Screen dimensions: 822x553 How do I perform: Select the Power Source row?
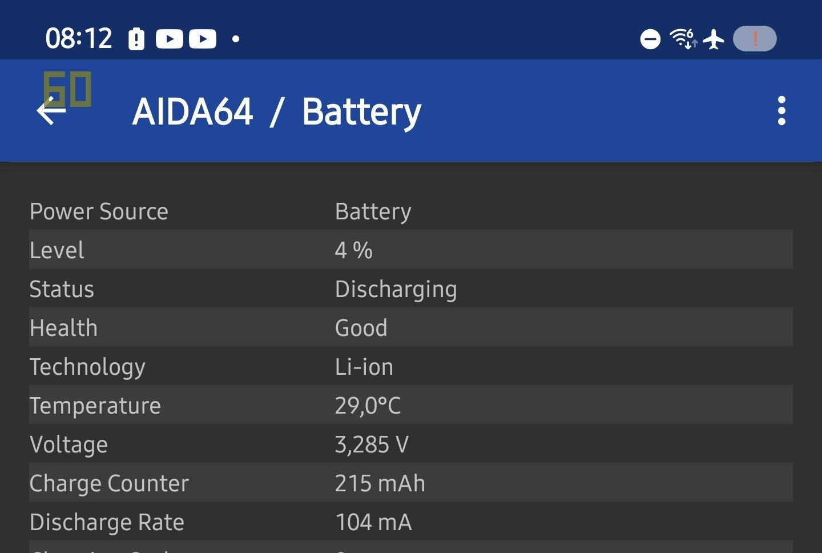(x=410, y=211)
